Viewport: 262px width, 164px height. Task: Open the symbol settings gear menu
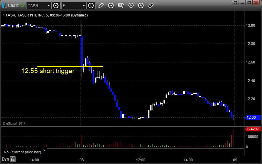pyautogui.click(x=56, y=5)
